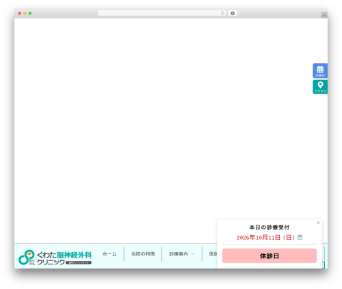
Task: Click the 本日の診療受付 heading
Action: point(269,228)
